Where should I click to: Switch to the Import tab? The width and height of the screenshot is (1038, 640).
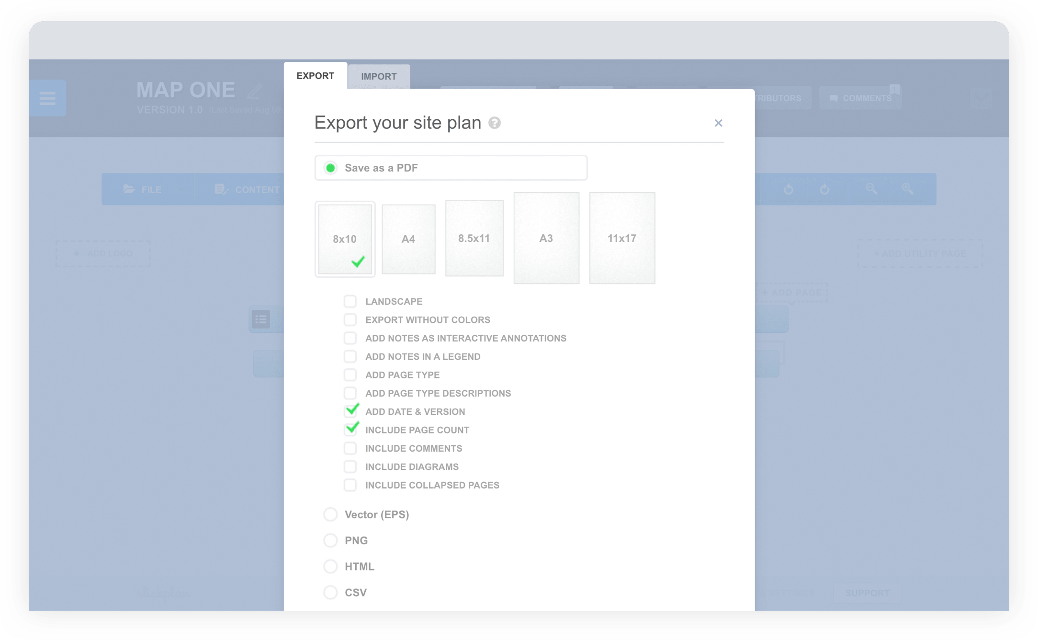tap(378, 77)
